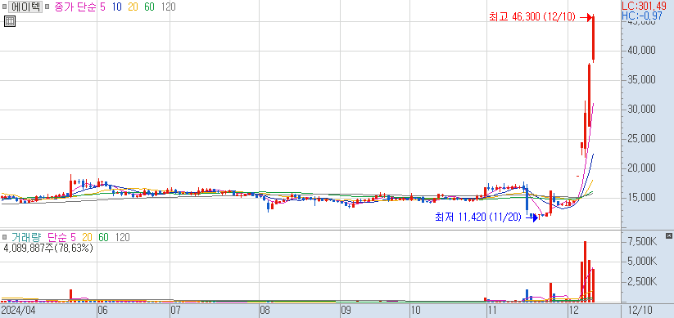Open the data table grid icon
674x318 pixels.
[10, 21]
